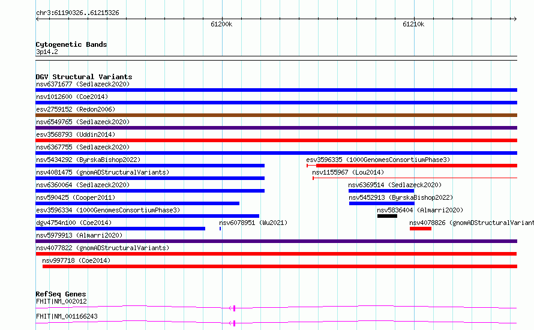The image size is (534, 330).
Task: Open dgv4754n100 (Coe2014) label
Action: (74, 223)
